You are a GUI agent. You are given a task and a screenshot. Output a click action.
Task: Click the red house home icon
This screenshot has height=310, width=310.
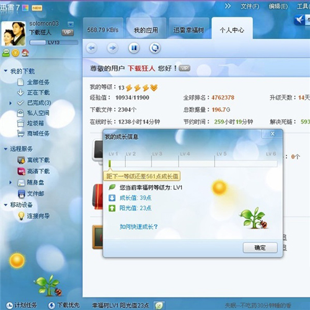click(25, 53)
